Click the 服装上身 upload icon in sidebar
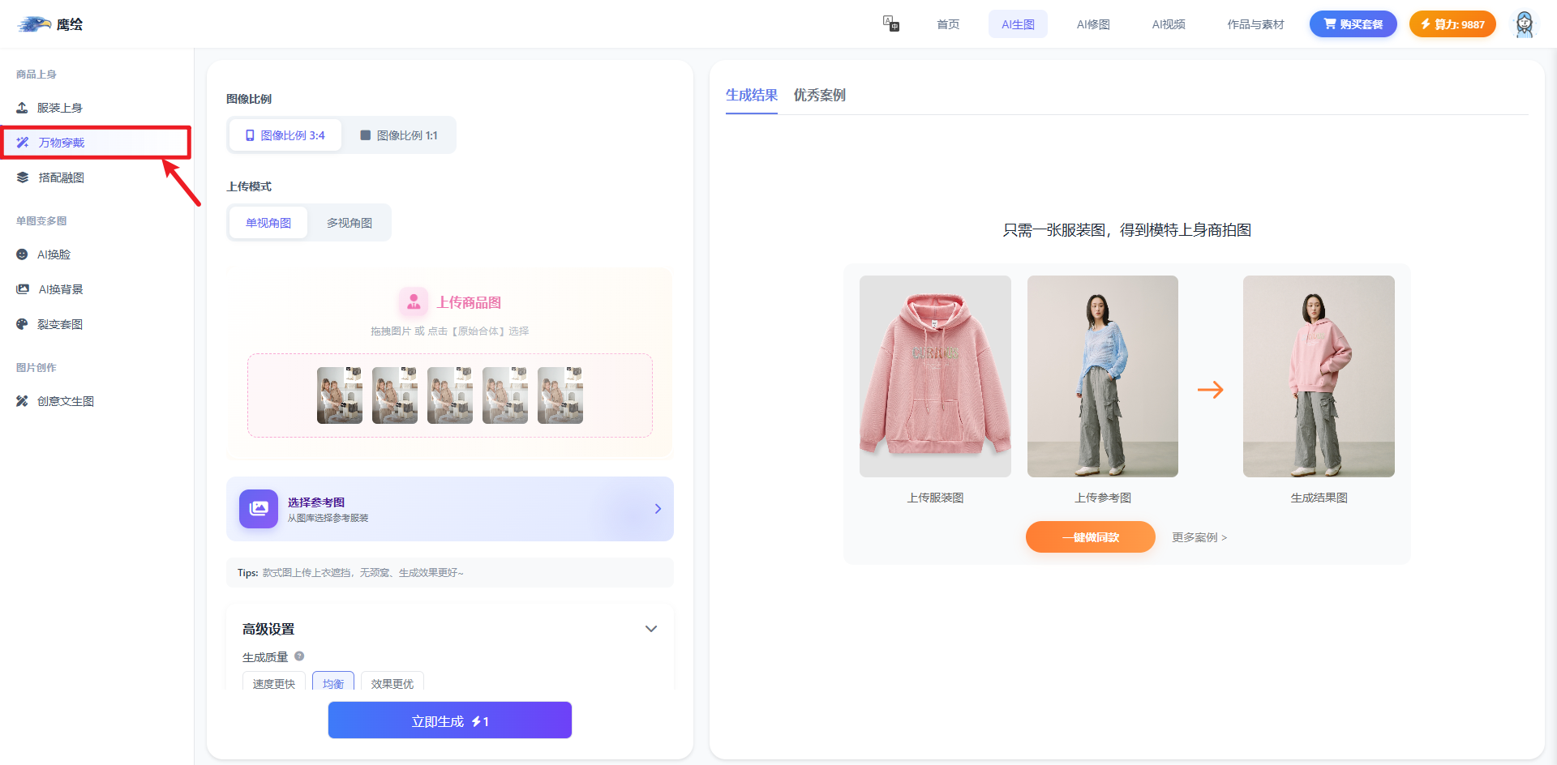The width and height of the screenshot is (1557, 765). (23, 108)
